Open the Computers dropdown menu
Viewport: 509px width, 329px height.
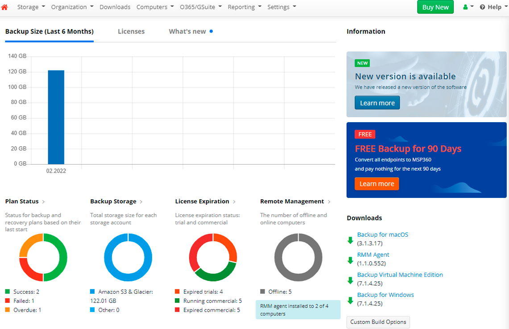pos(155,7)
